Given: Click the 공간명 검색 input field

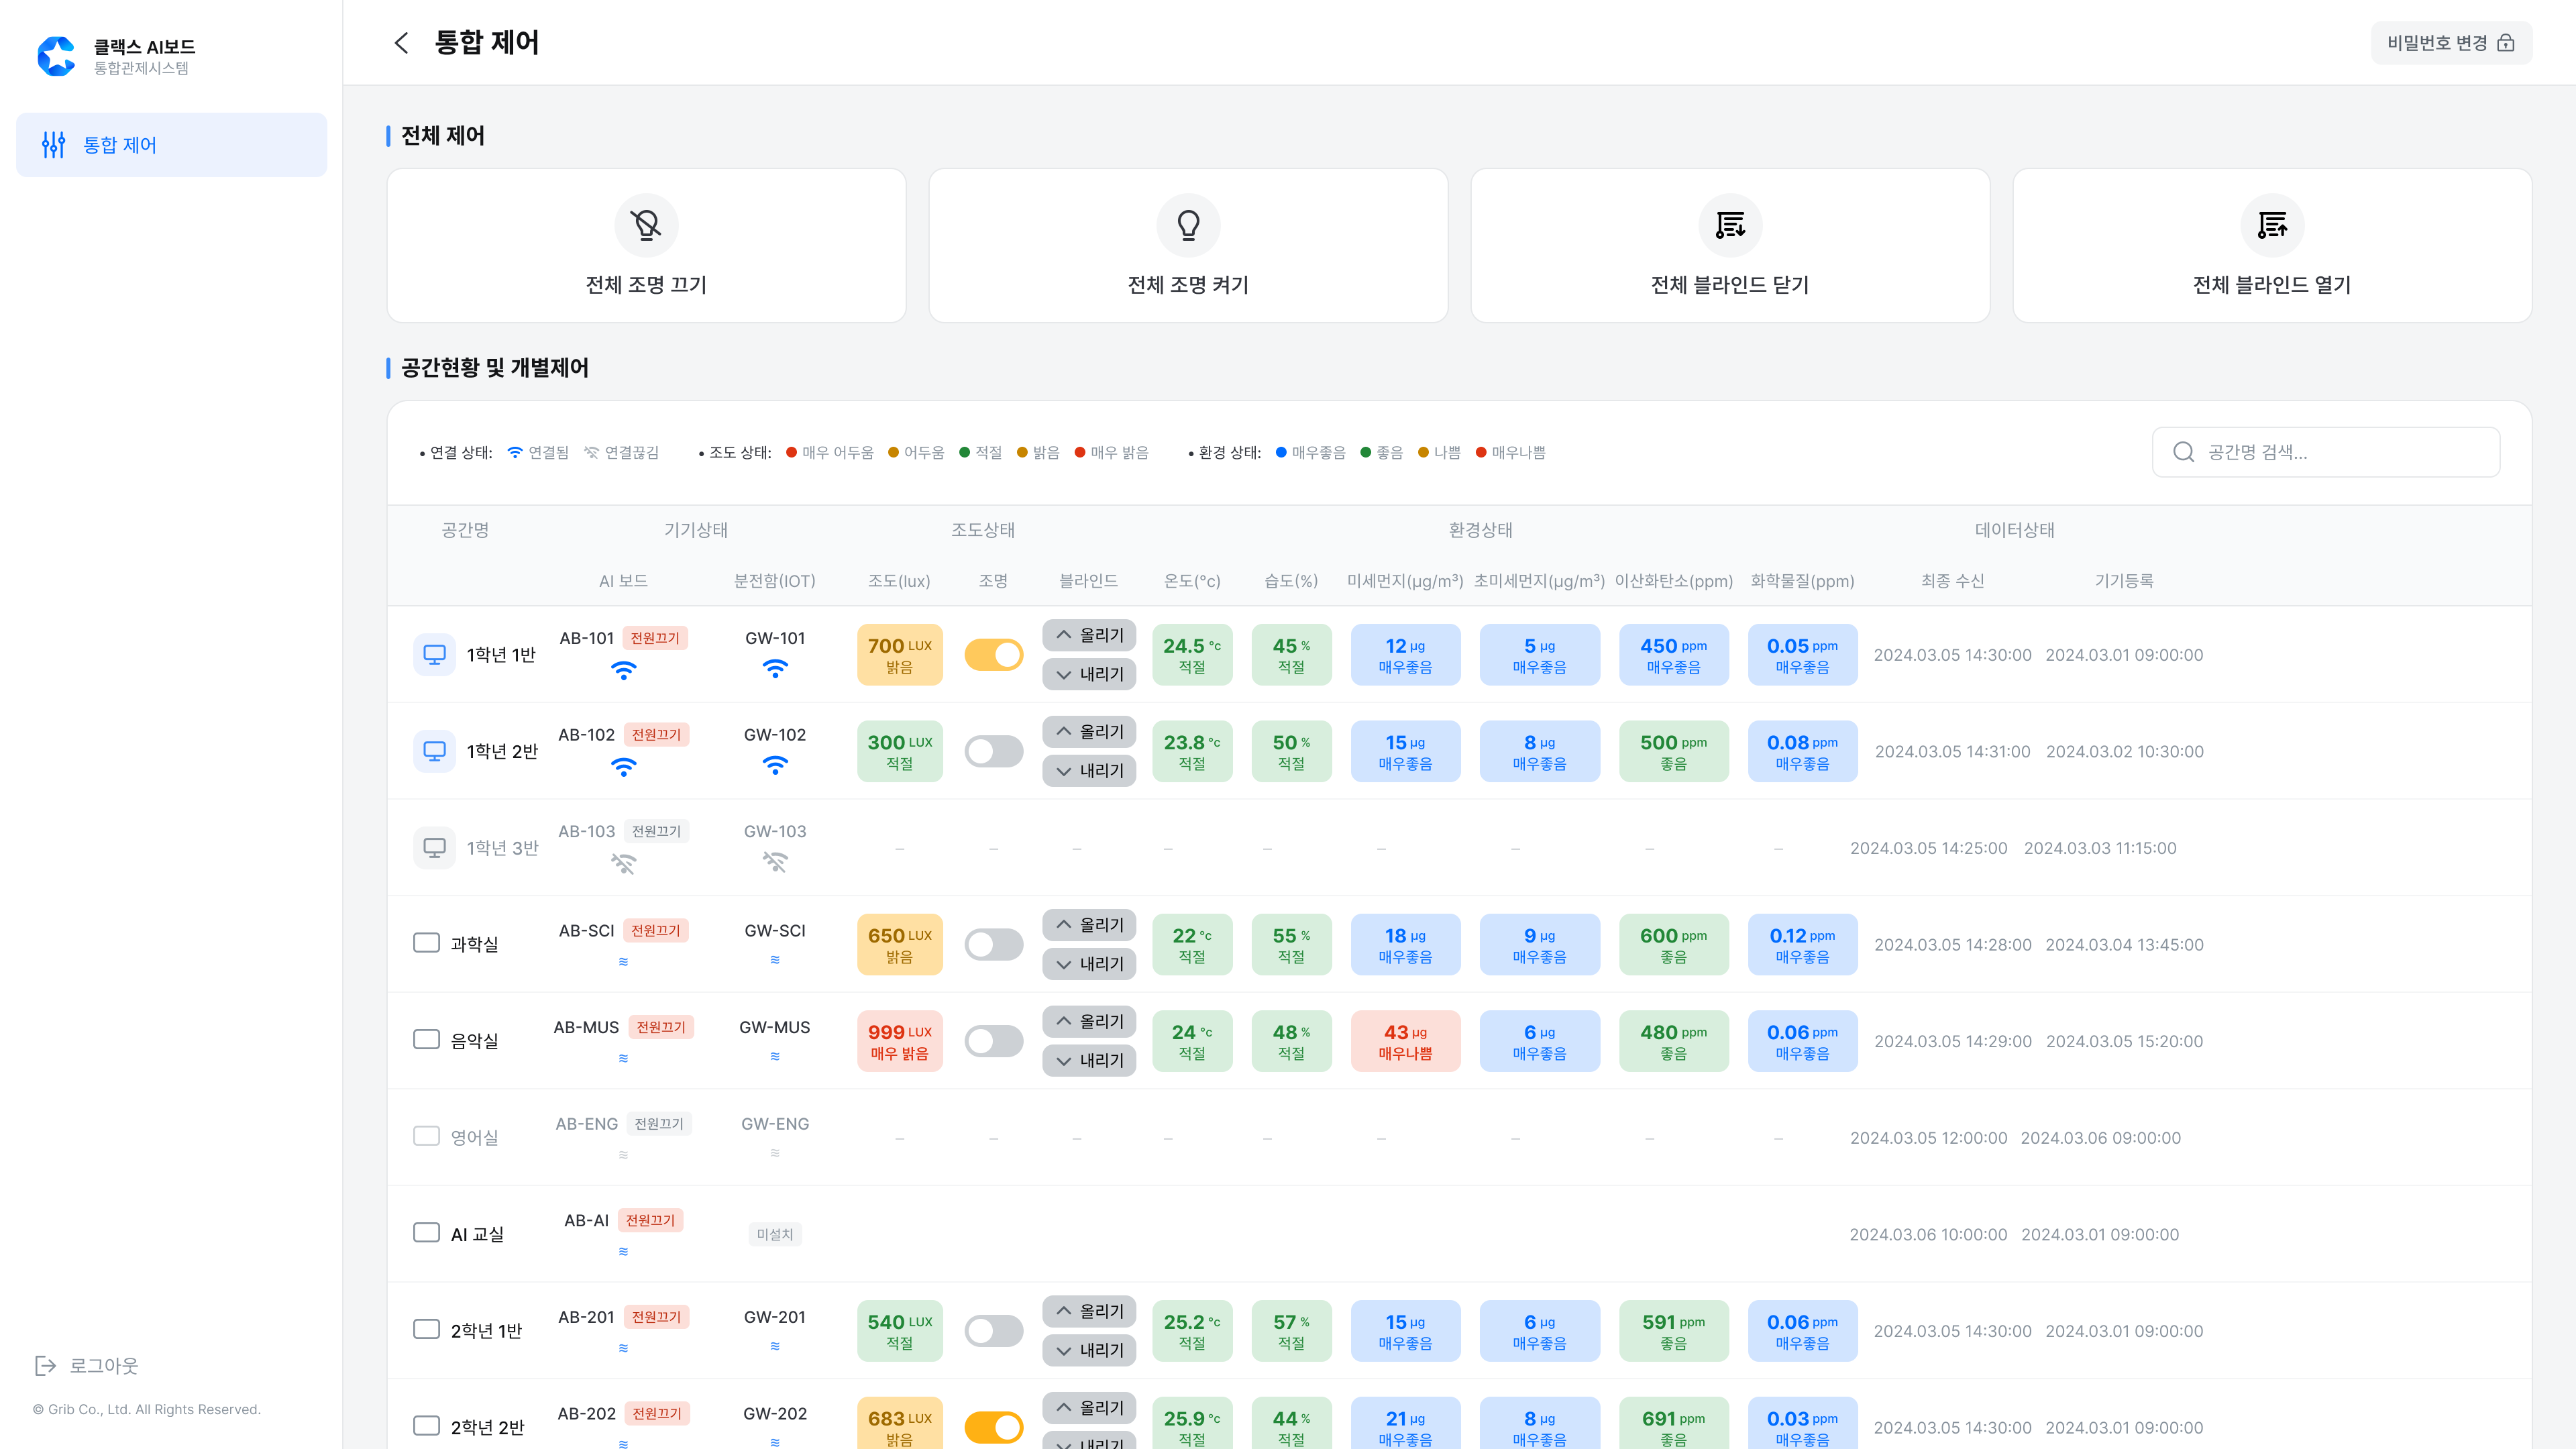Looking at the screenshot, I should 2326,452.
